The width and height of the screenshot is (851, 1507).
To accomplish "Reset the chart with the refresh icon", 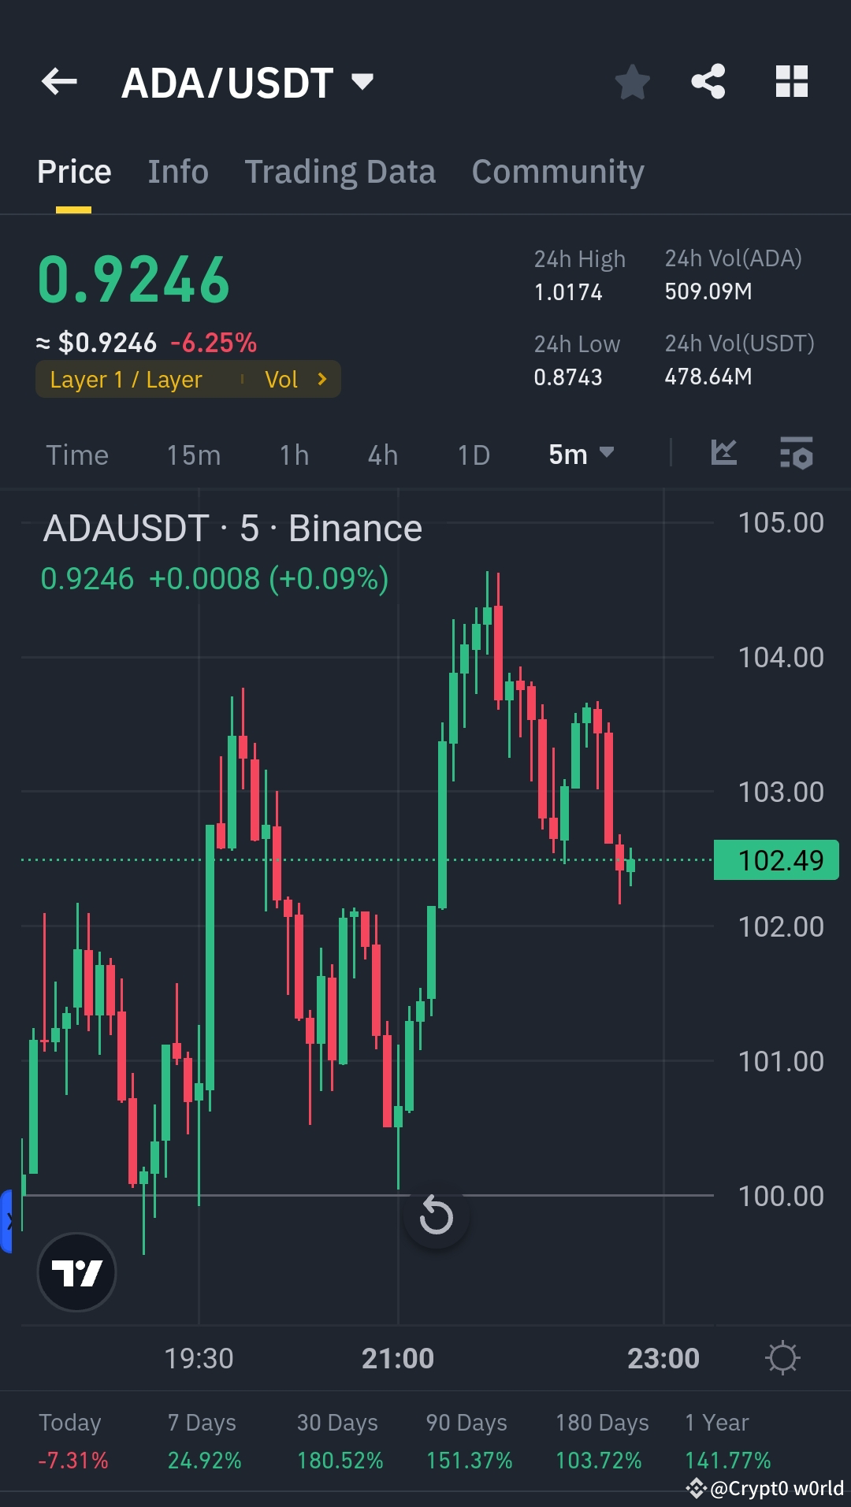I will coord(436,1216).
